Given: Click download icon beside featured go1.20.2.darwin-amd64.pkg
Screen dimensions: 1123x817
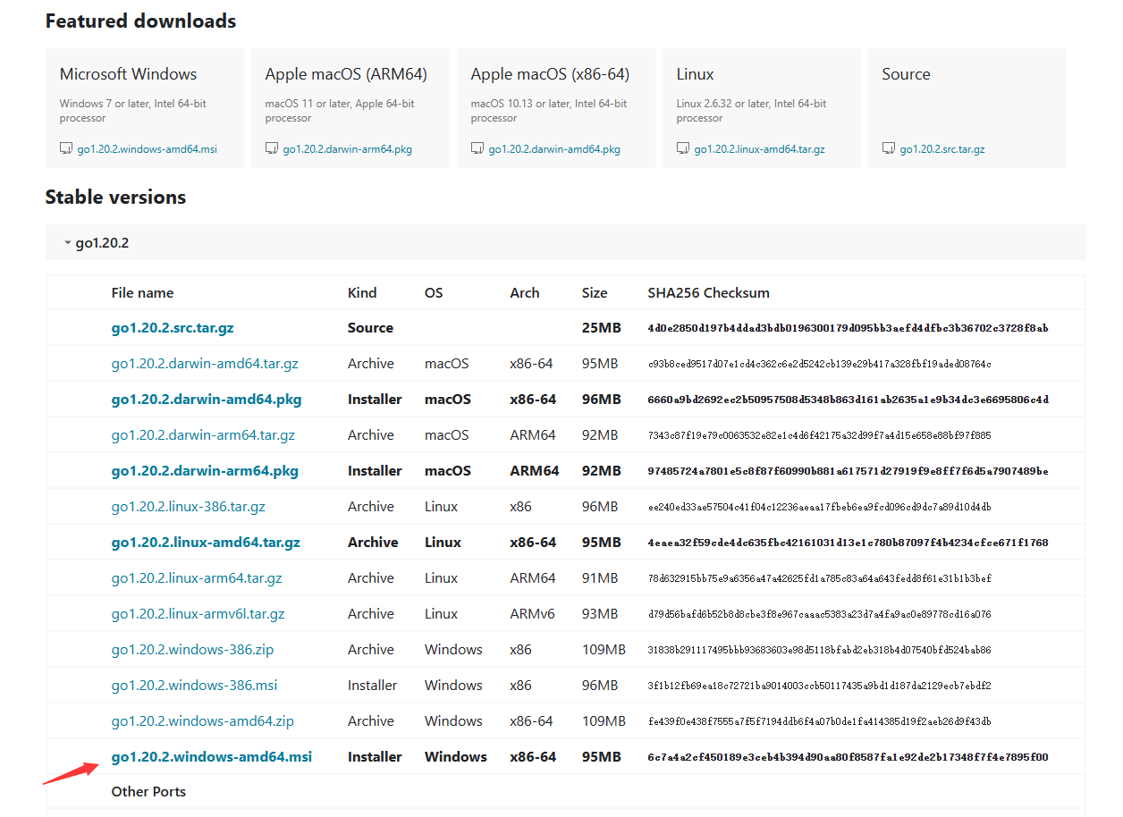Looking at the screenshot, I should (x=477, y=148).
